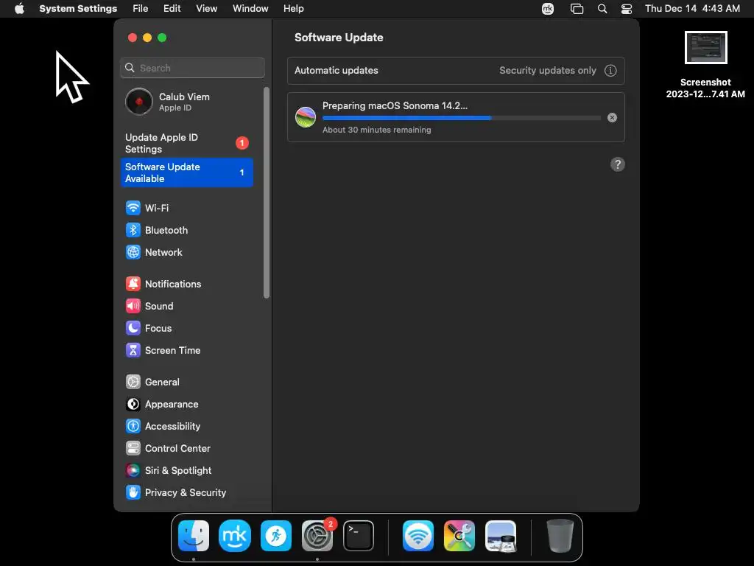This screenshot has height=566, width=754.
Task: Click 'Preparing macOS Sonoma 14.2...' text
Action: pyautogui.click(x=395, y=106)
